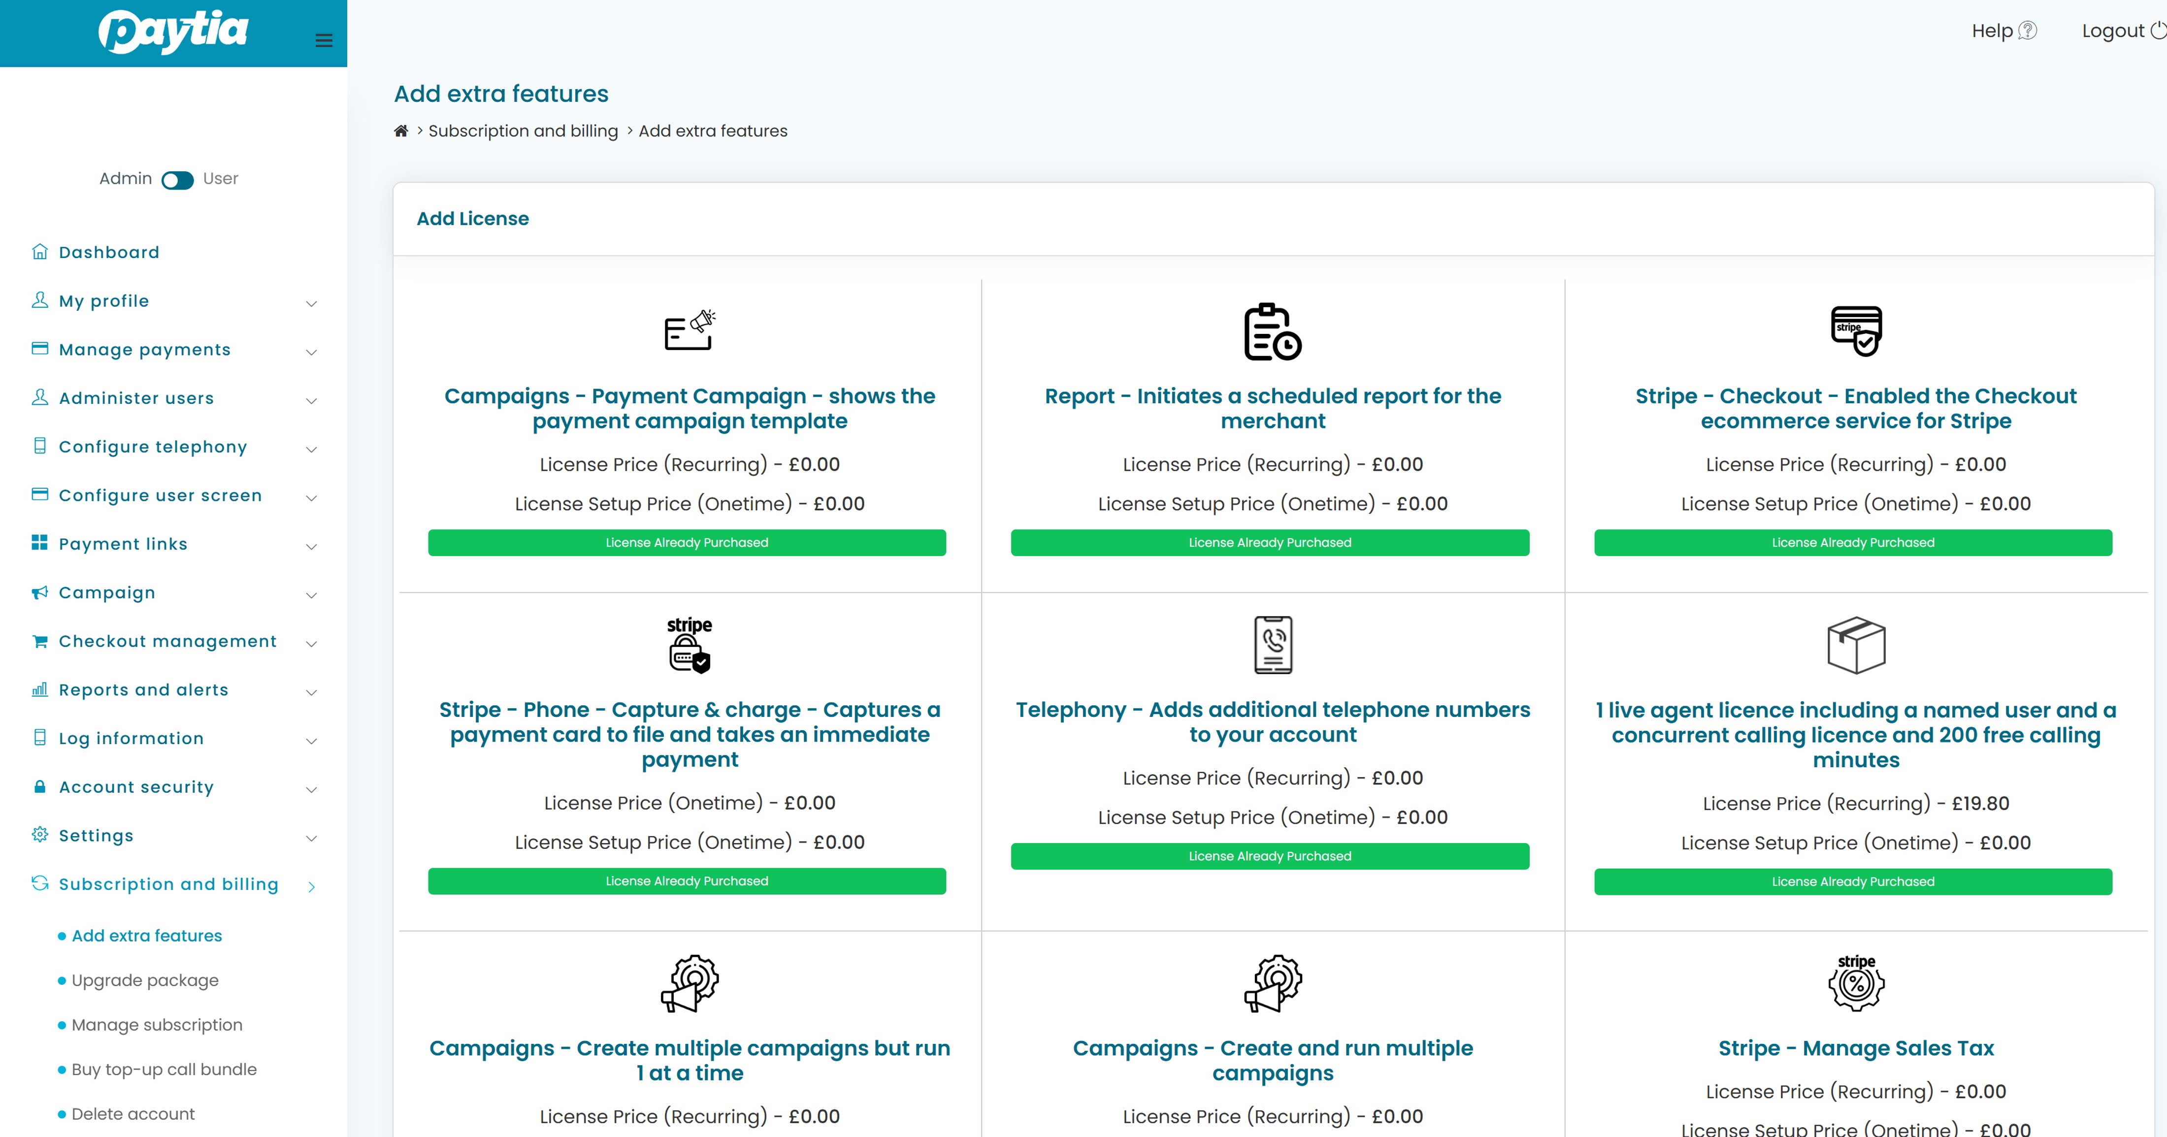
Task: Click the home icon in breadcrumb
Action: coord(401,131)
